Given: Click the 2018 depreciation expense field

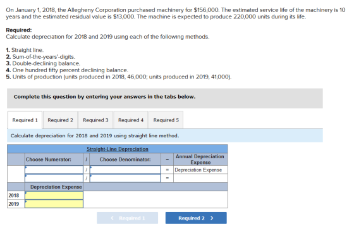Looking at the screenshot, I should 54,196.
